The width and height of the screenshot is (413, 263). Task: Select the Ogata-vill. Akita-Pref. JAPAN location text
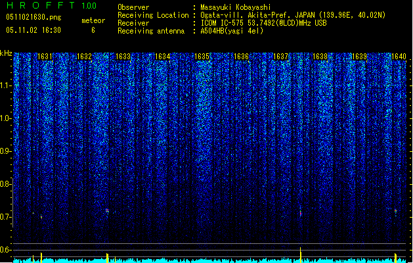tap(293, 15)
